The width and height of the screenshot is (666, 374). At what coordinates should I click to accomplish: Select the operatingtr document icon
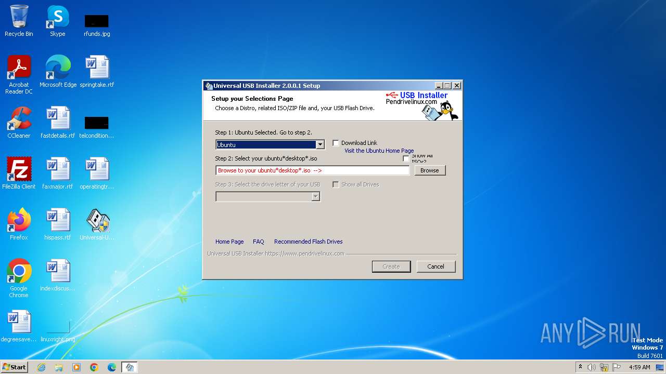[97, 173]
